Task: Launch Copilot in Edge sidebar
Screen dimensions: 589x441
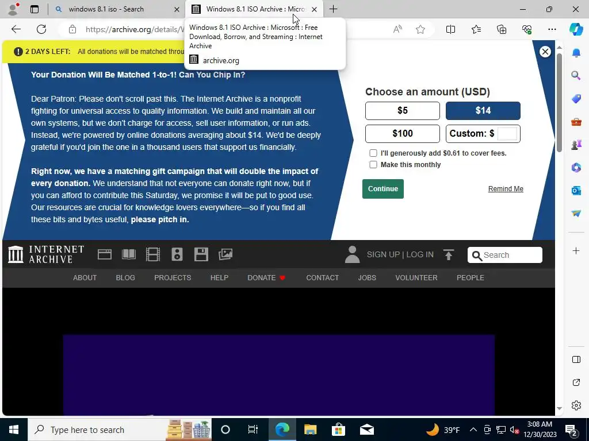Action: 576,29
